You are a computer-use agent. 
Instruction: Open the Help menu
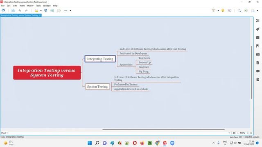[55, 6]
